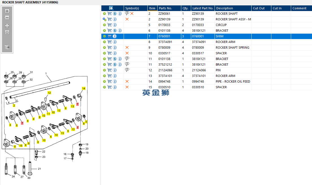Open info icon in highlighted SHIM row
Image resolution: width=312 pixels, height=185 pixels.
115,36
